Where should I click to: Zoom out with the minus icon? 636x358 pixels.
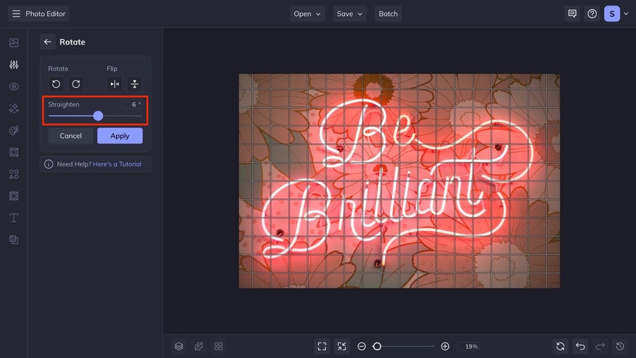[361, 347]
